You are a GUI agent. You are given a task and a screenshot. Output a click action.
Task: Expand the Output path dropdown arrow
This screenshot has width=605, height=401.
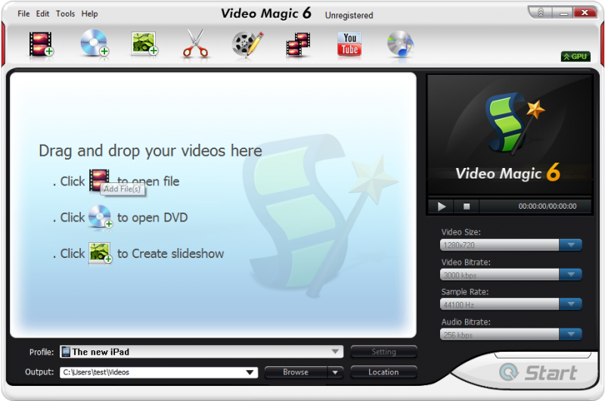[x=250, y=372]
